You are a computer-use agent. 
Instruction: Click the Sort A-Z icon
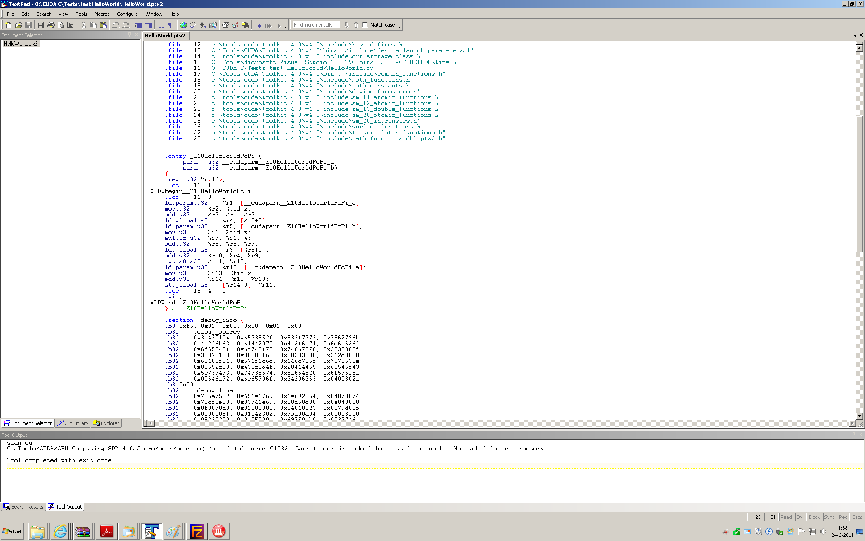203,25
